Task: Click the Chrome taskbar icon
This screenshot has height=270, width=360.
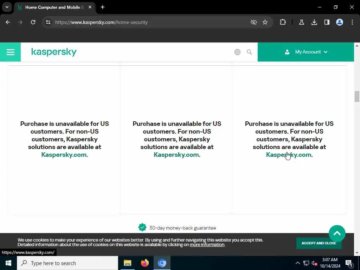Action: (x=162, y=263)
